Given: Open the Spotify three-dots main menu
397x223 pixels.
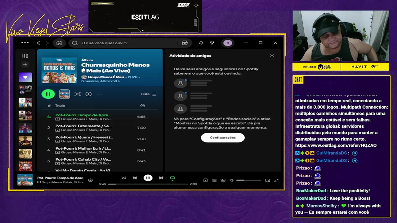Looking at the screenshot, I should tap(25, 43).
